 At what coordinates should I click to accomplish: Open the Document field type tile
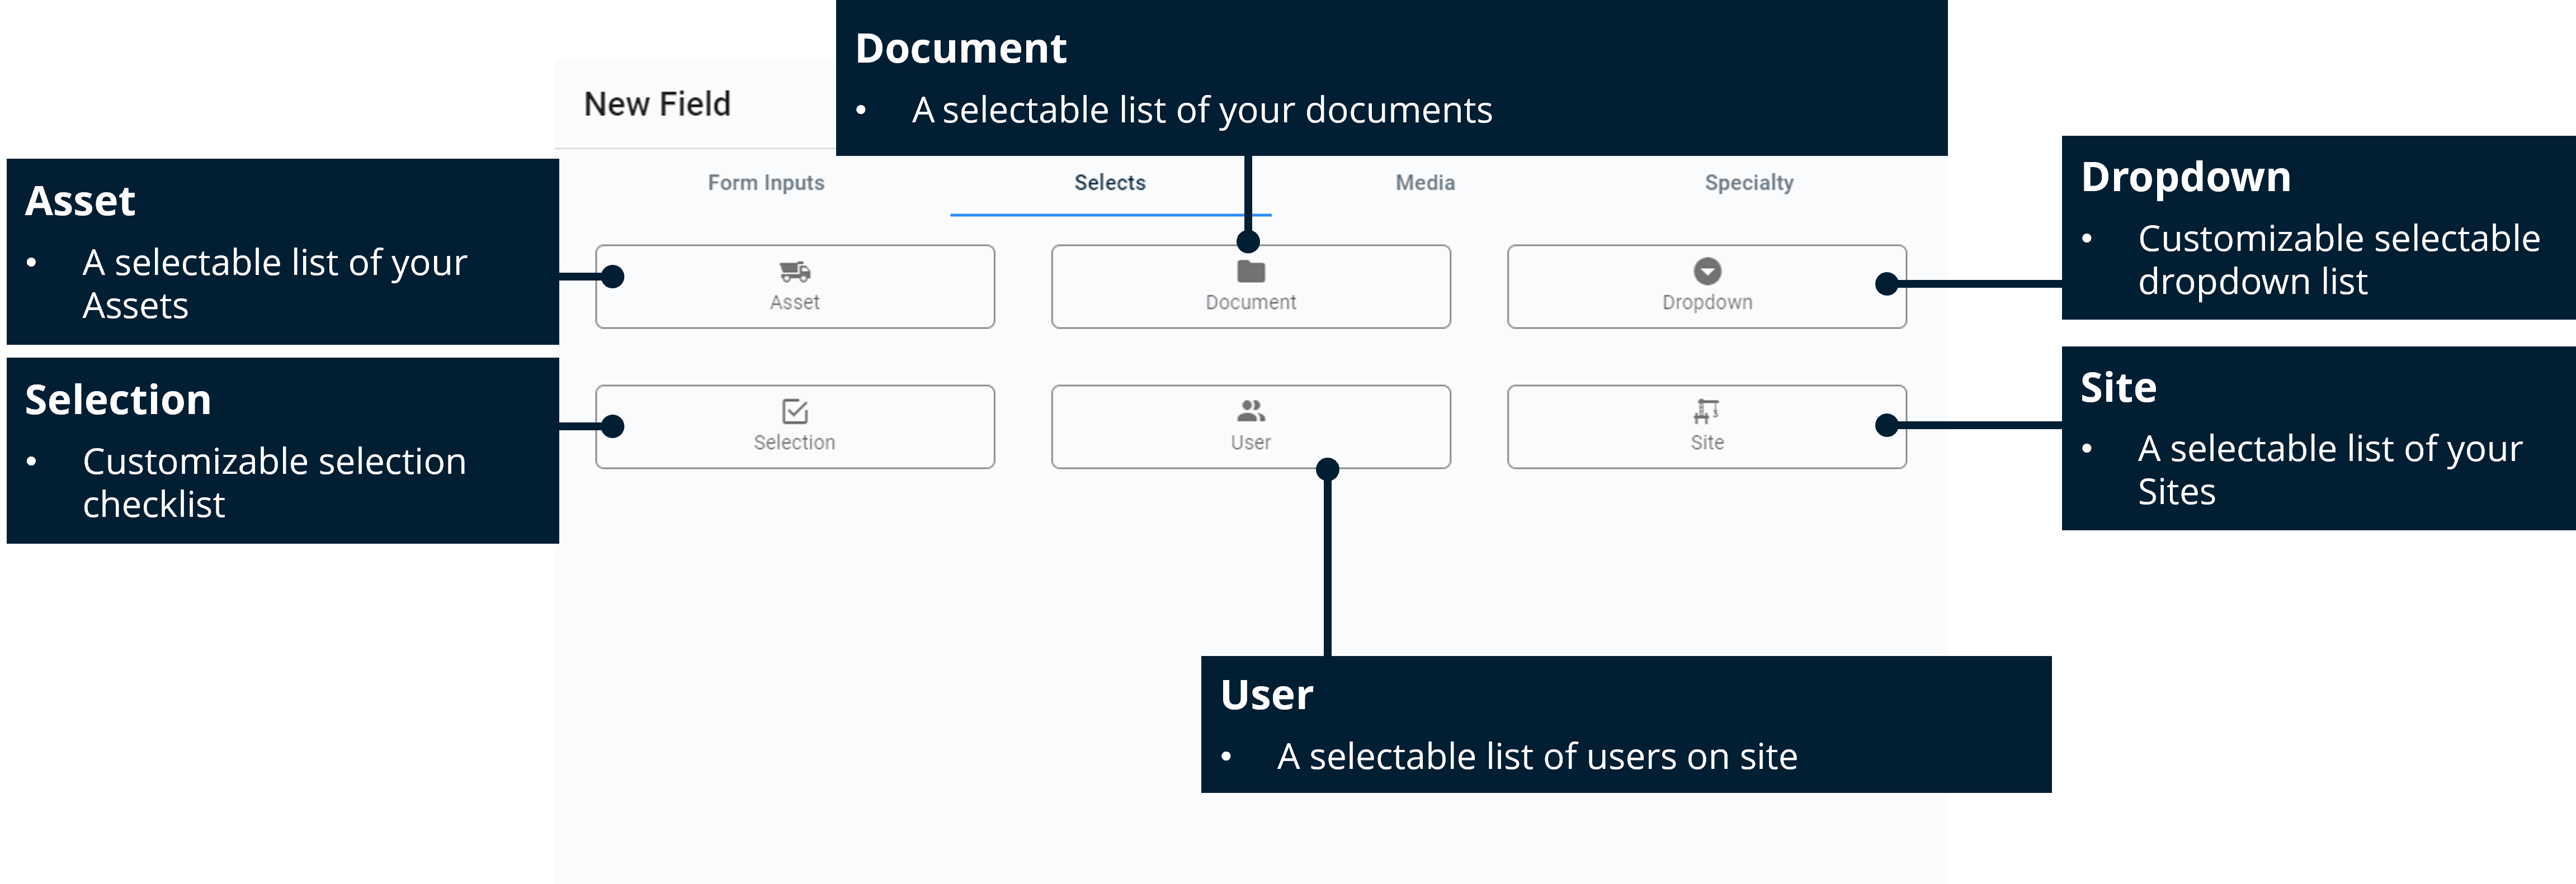1250,287
